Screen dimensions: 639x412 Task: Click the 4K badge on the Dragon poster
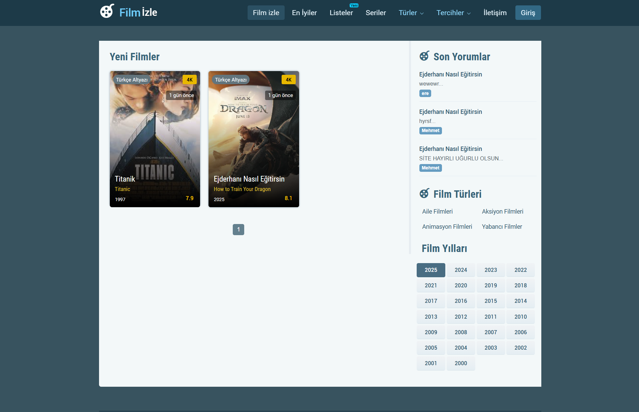tap(288, 80)
